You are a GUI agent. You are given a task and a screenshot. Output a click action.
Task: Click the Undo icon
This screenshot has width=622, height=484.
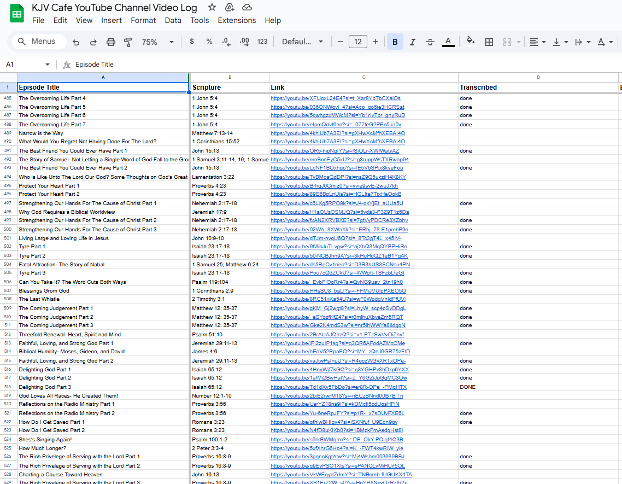(76, 42)
